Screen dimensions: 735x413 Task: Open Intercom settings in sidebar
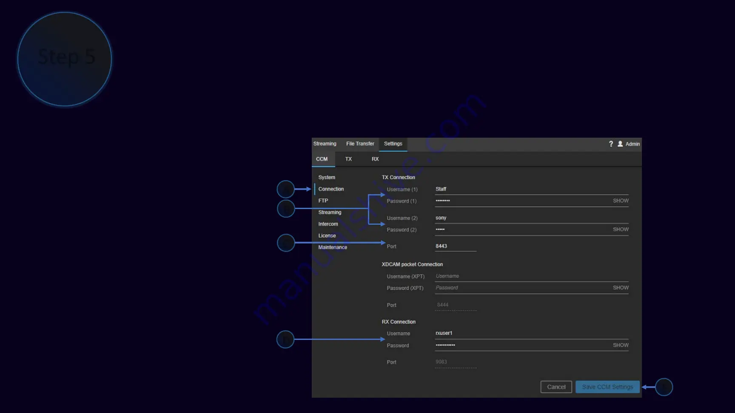(x=328, y=224)
